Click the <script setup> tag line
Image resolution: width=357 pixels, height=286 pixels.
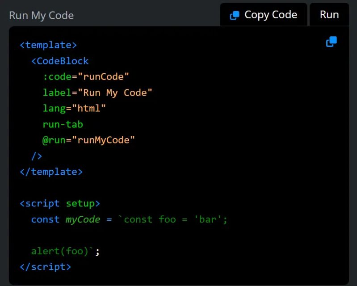(x=60, y=204)
